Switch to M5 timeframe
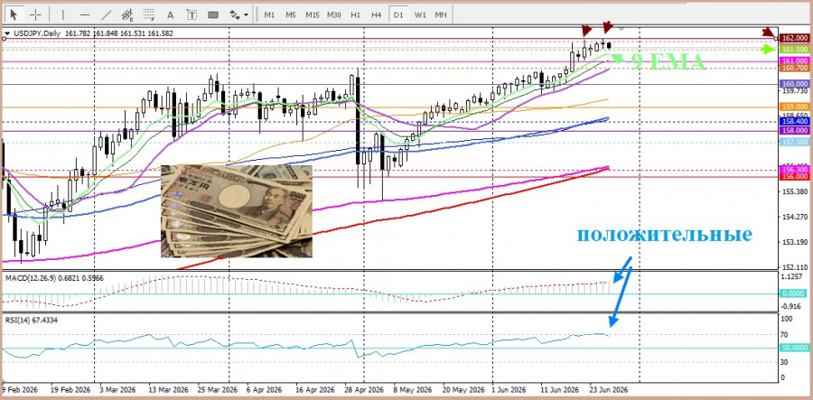The image size is (813, 400). [x=291, y=15]
